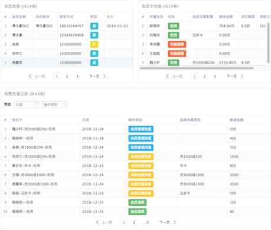271x230 pixels.
Task: Click record date 2018-11-28
Action: click(93, 138)
